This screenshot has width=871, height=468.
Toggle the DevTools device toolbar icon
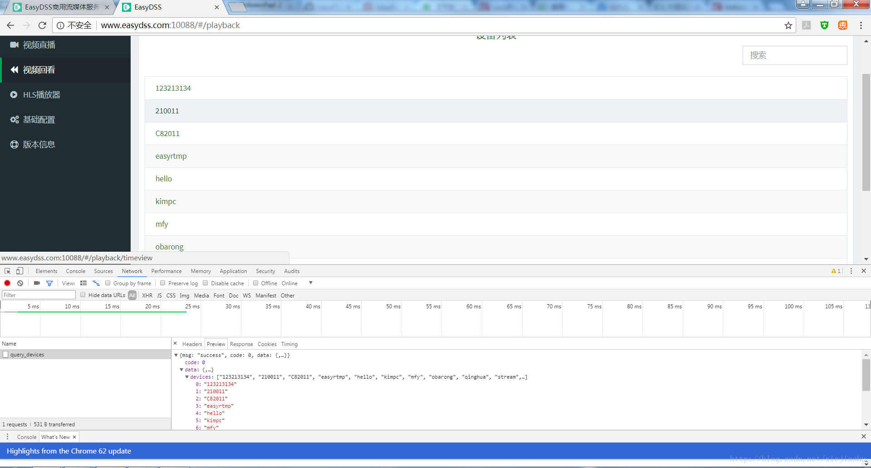20,271
